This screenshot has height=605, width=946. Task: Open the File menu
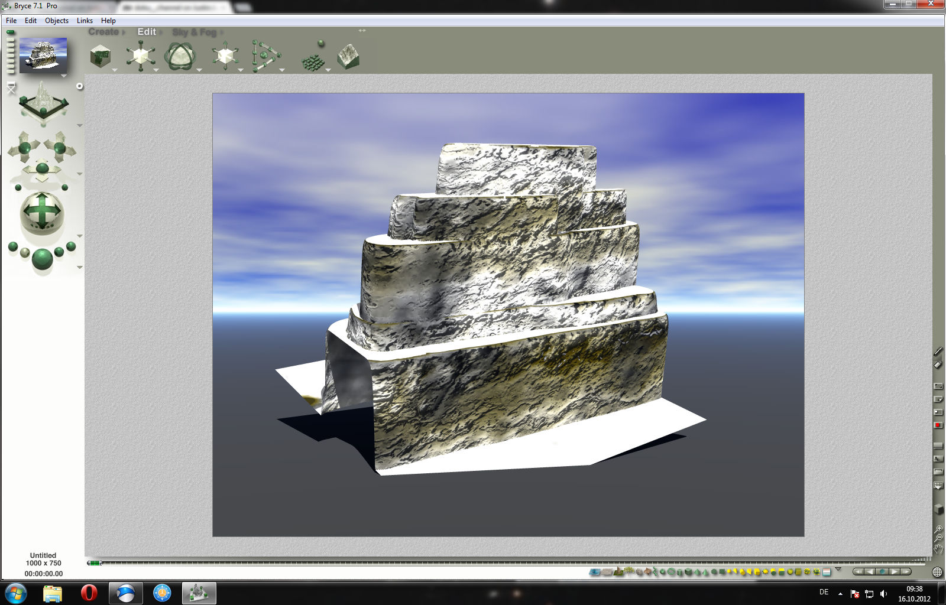[11, 21]
